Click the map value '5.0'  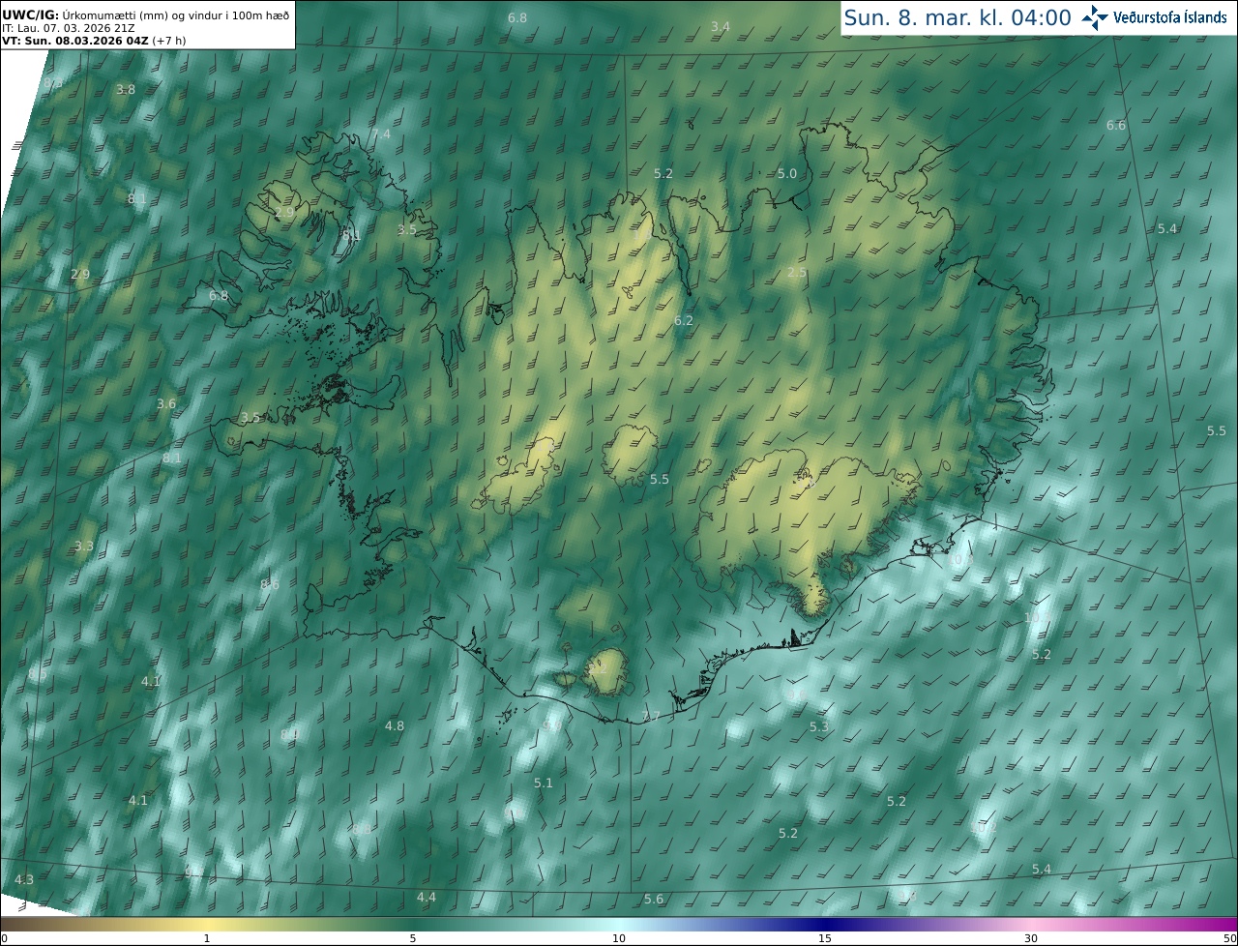point(787,173)
